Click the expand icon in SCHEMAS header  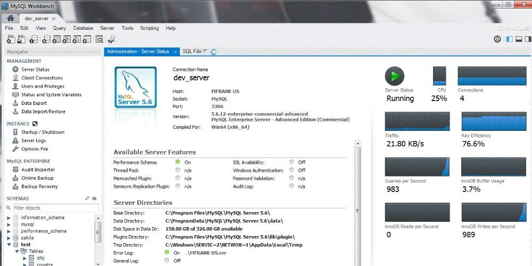point(87,198)
